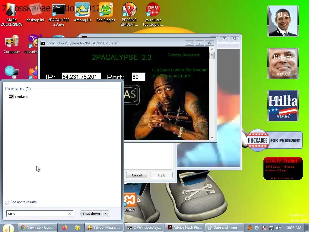Image resolution: width=309 pixels, height=232 pixels.
Task: Click the show desktop strip on the taskbar
Action: 307,228
